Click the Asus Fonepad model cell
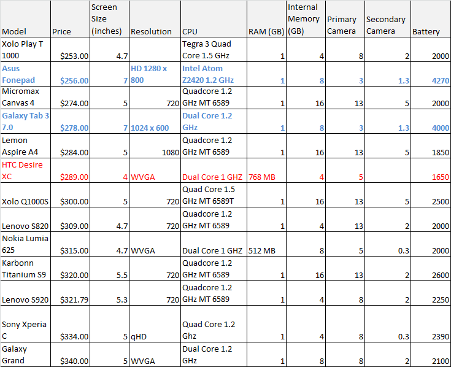Screen dimensions: 451x367 point(25,74)
